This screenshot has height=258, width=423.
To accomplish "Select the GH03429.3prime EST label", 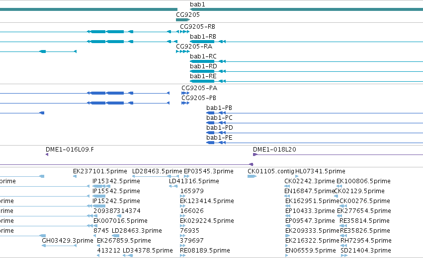I will (x=68, y=241).
